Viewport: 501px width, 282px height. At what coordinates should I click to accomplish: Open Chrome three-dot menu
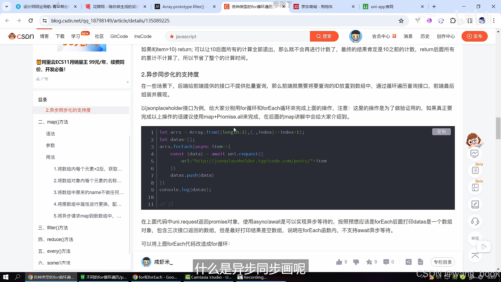494,21
